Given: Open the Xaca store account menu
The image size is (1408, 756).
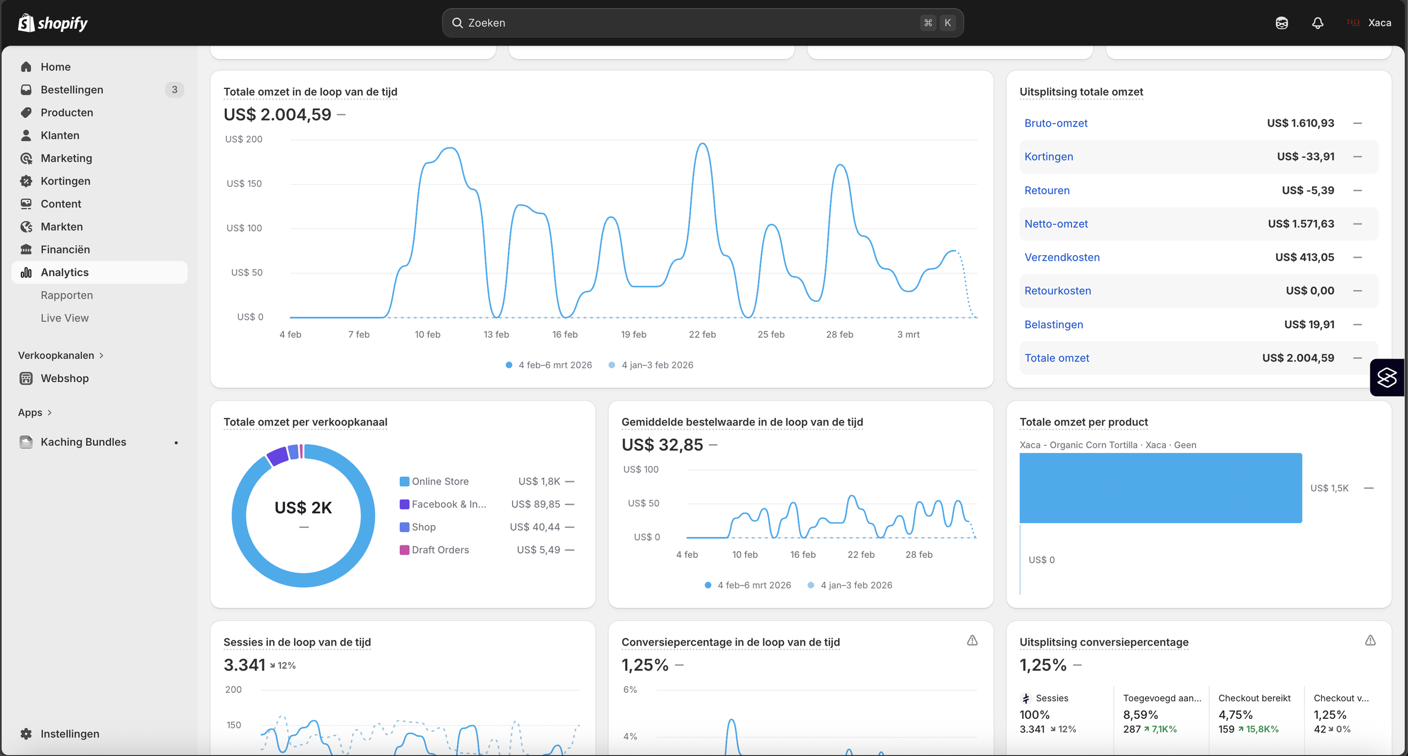Looking at the screenshot, I should (x=1369, y=23).
